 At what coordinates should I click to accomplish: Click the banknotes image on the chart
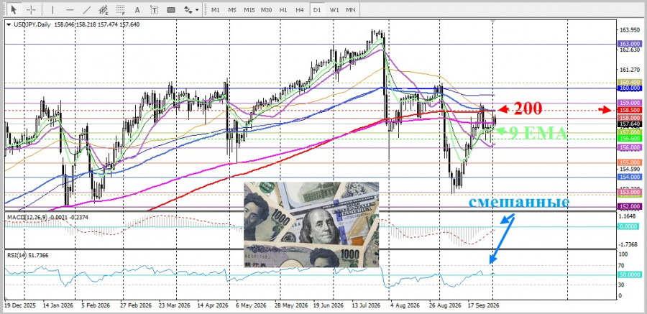click(x=311, y=225)
